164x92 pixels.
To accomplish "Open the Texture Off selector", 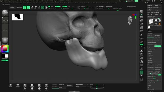I will (5, 34).
